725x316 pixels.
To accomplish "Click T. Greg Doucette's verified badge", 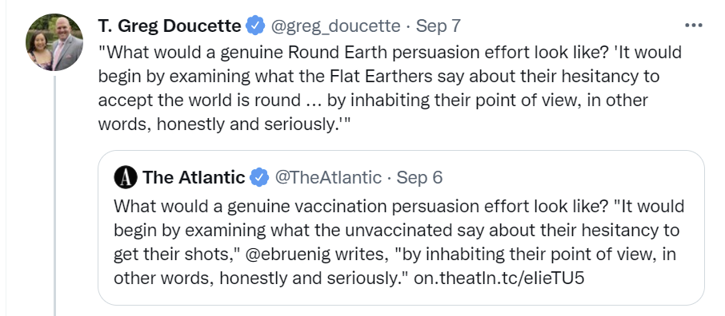I will click(255, 26).
